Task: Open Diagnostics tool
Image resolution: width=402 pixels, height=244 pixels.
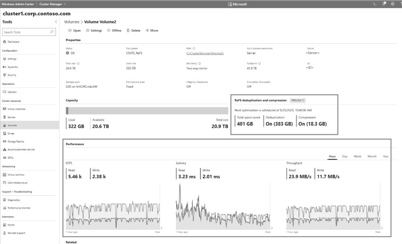Action: click(11, 200)
